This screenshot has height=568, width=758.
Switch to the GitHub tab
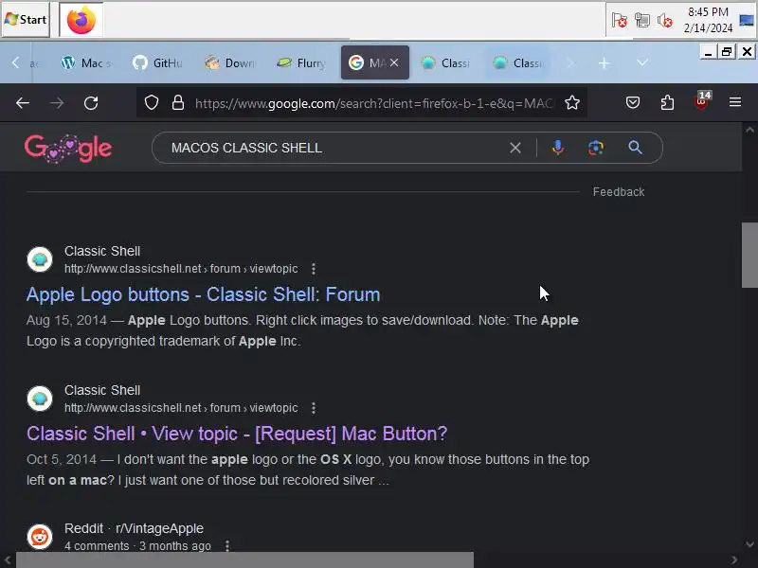click(157, 62)
